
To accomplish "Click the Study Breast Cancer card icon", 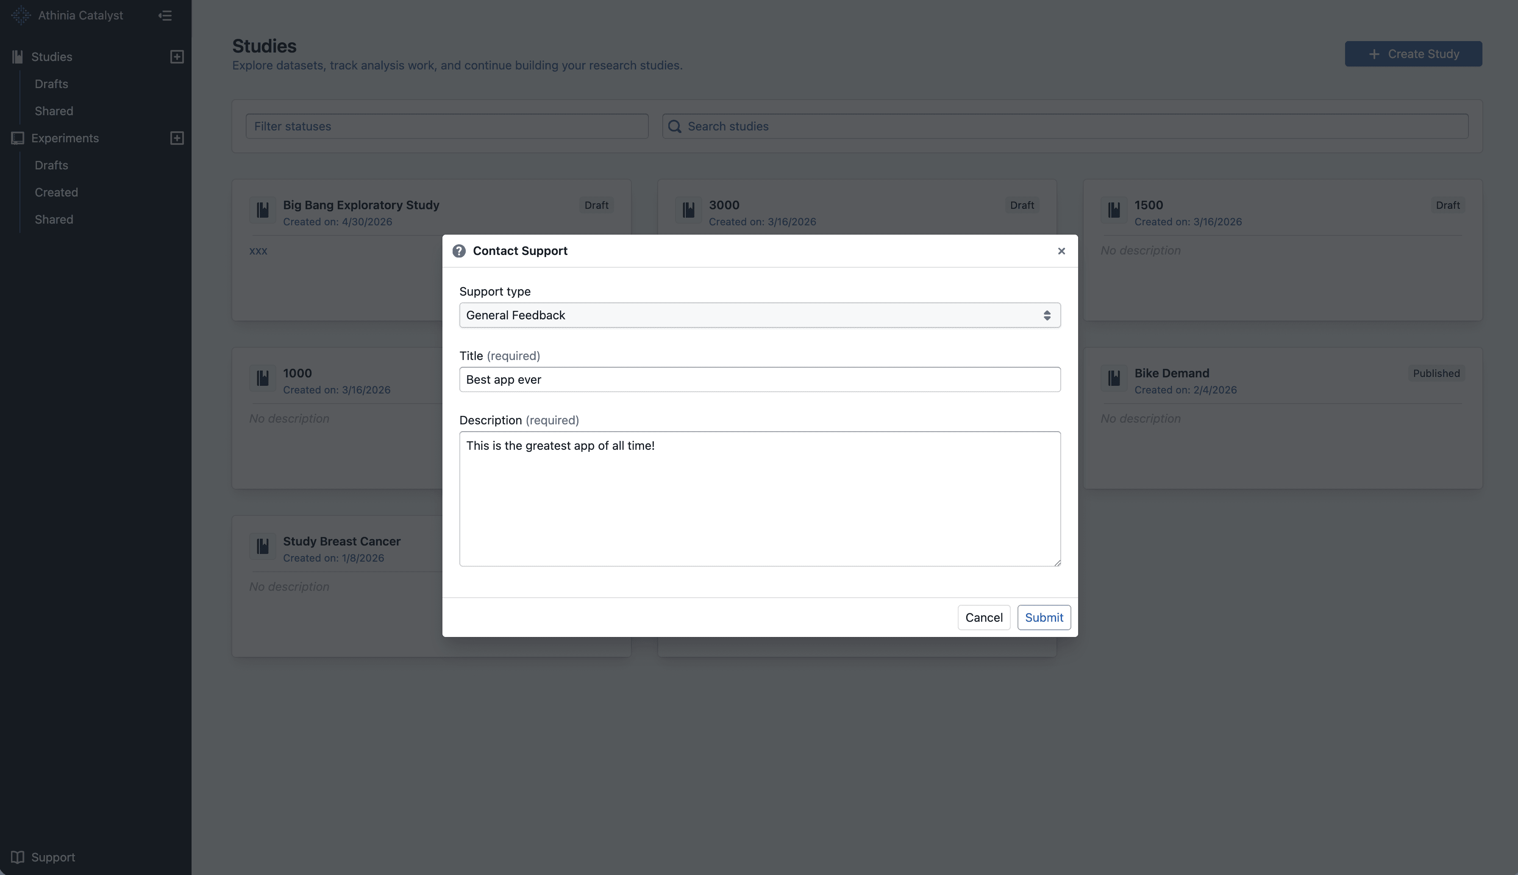I will pos(263,547).
